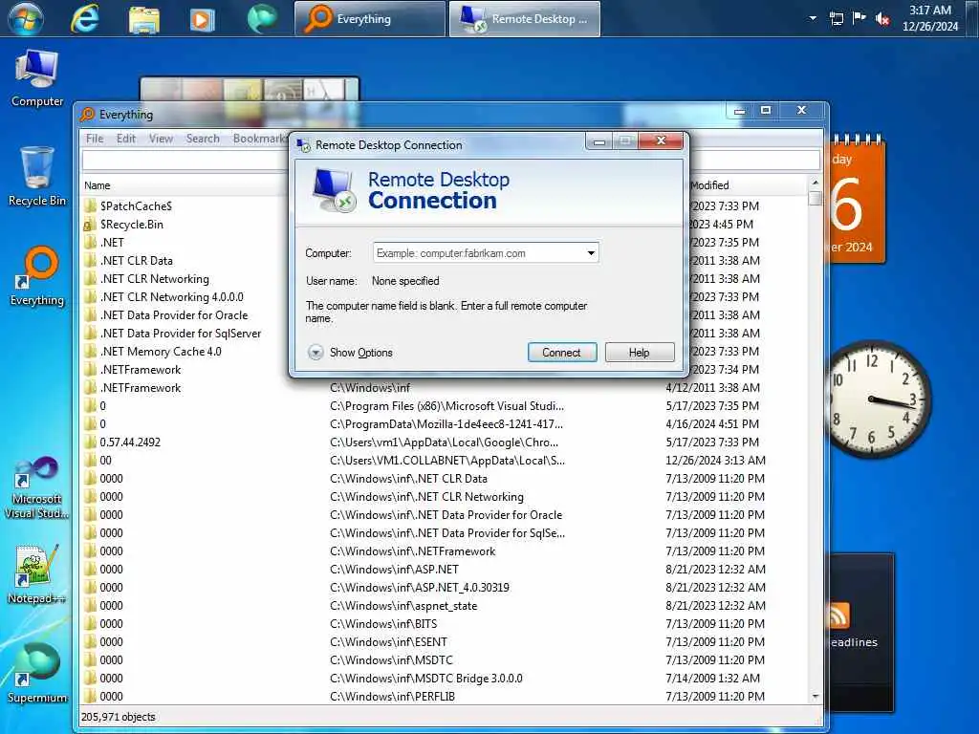Screen dimensions: 979x734
Task: Select the Supermium desktop shortcut
Action: pos(37,673)
